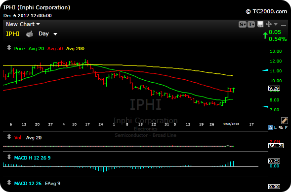
Task: Click the ruler drawing tools icon
Action: [284, 121]
